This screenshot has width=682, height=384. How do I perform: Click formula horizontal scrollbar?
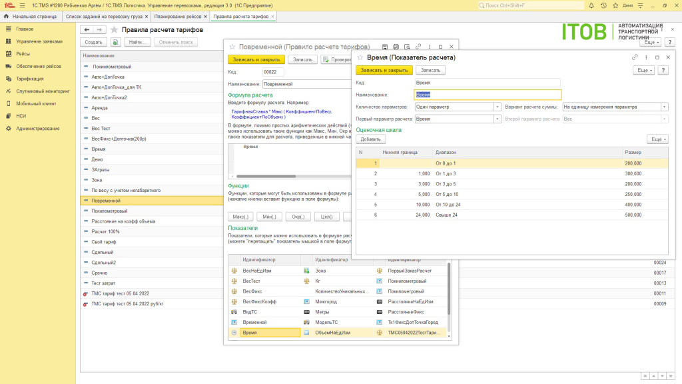point(266,176)
